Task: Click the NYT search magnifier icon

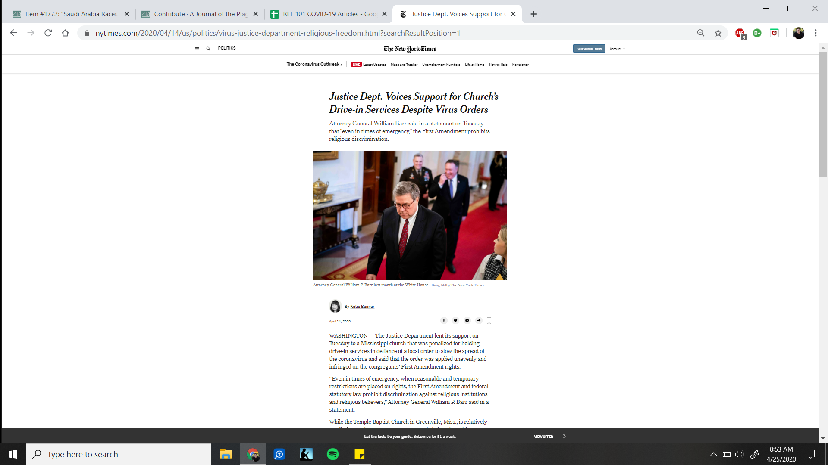Action: coord(208,49)
